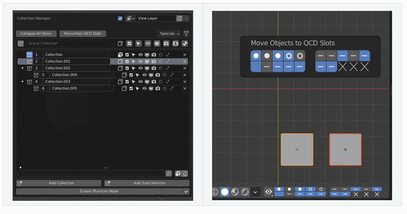Set Collection.001 as the active collection icon
This screenshot has height=214, width=407.
[x=29, y=61]
